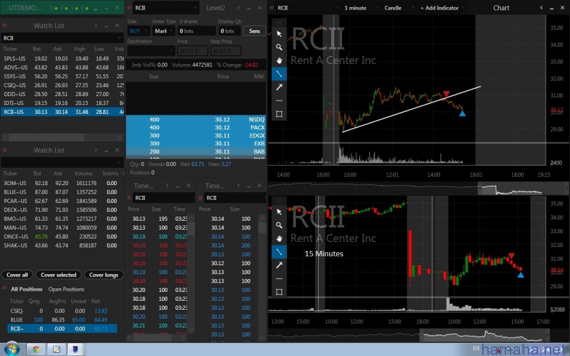Click the Cover all button

pyautogui.click(x=17, y=275)
